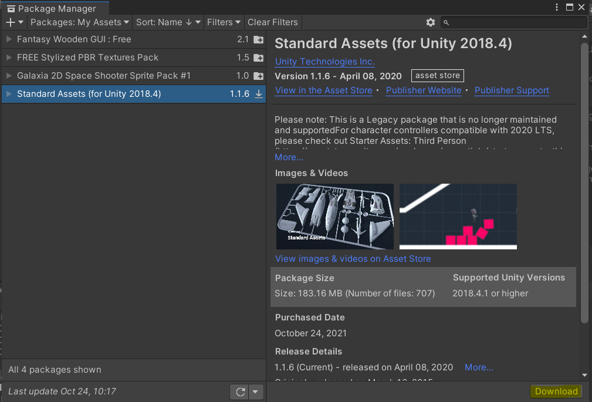
Task: Expand the Fantasy Wooden GUI : Free entry
Action: pyautogui.click(x=9, y=39)
